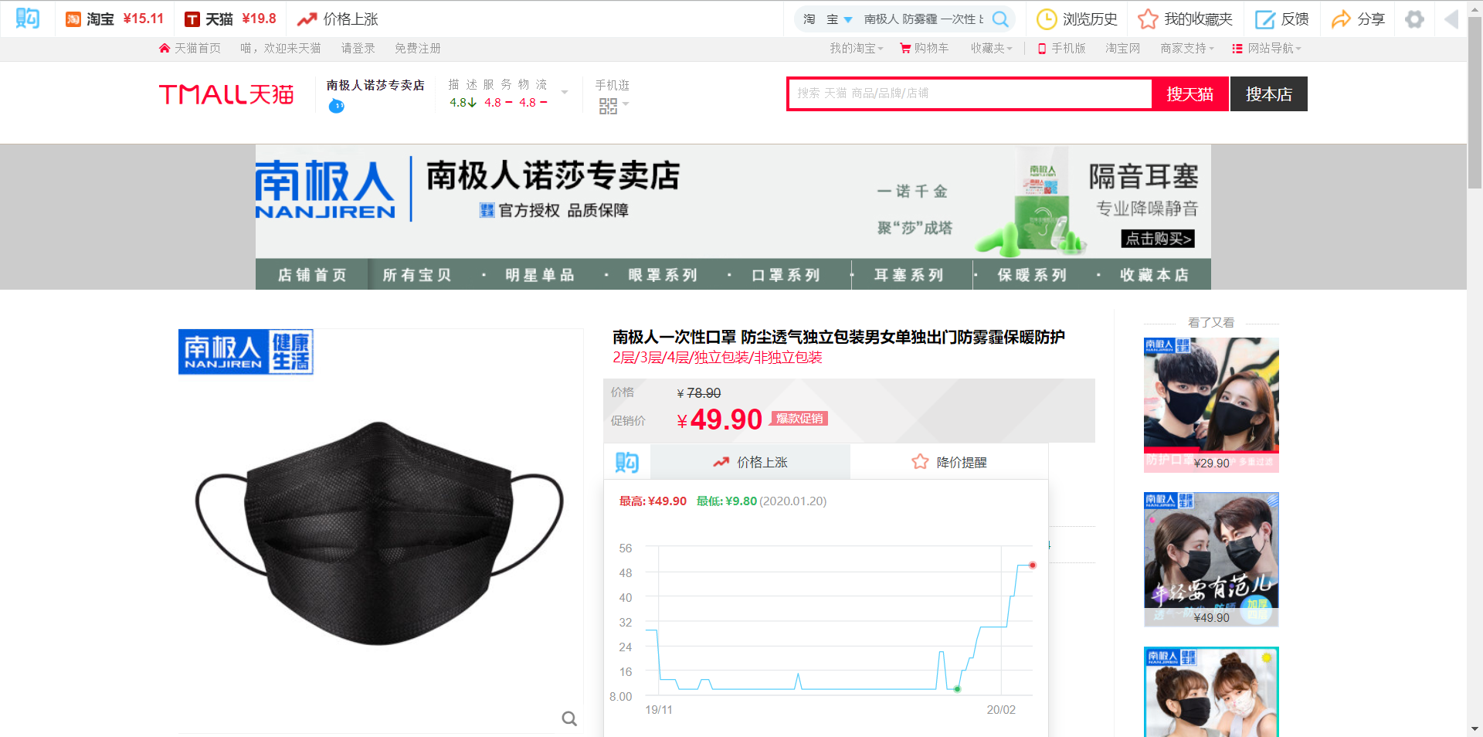
Task: Click 搜本店 search this store button
Action: (1268, 94)
